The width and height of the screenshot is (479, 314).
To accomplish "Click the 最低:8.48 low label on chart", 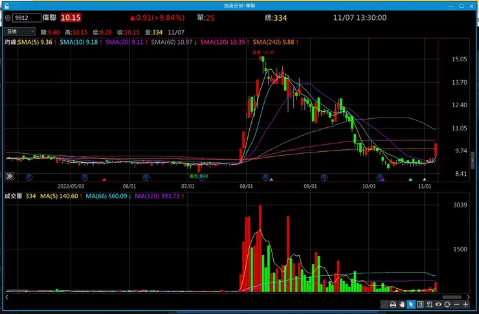I will click(x=199, y=176).
